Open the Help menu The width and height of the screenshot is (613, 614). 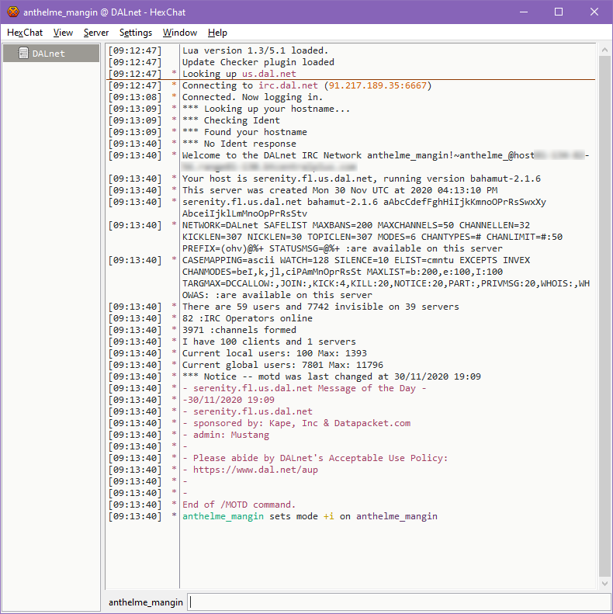pos(217,33)
